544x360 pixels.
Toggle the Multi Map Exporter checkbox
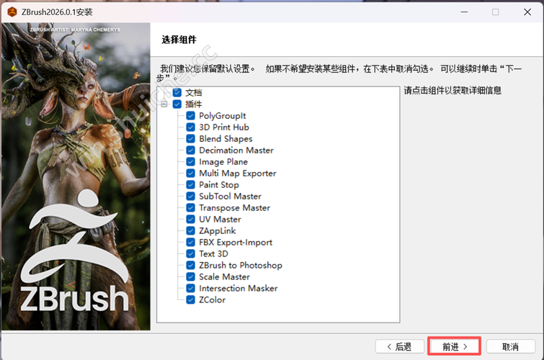(x=190, y=173)
